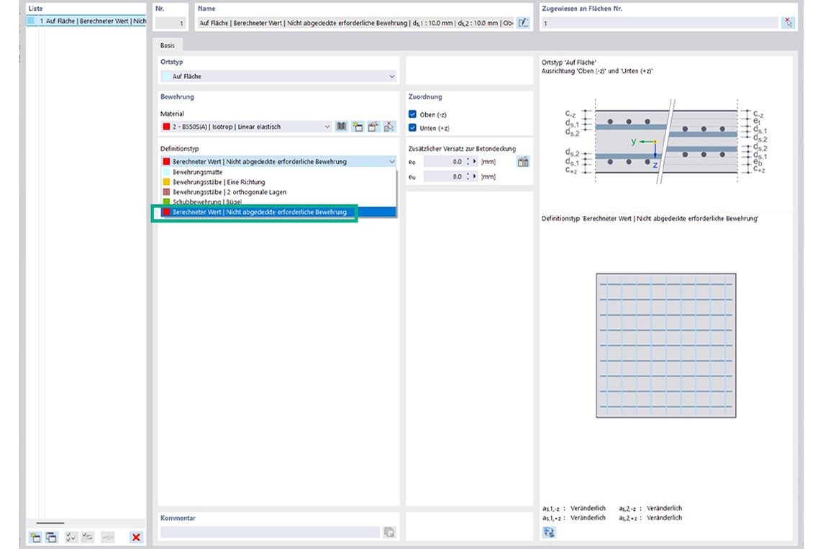
Task: Click the new list item icon
Action: 35,537
